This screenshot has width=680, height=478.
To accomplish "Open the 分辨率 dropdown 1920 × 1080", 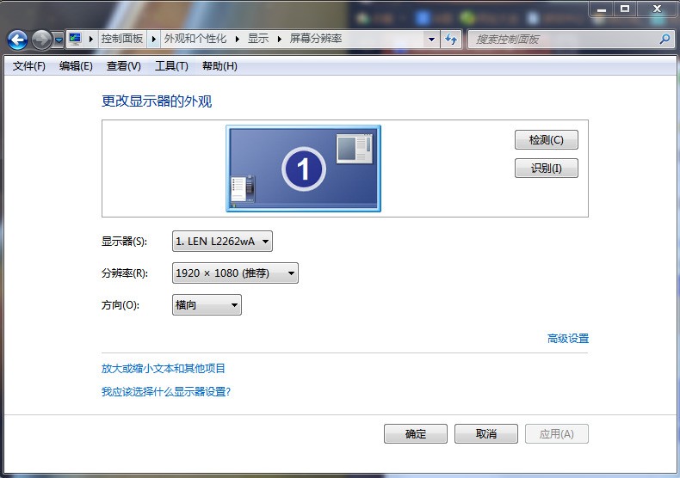I will [235, 273].
